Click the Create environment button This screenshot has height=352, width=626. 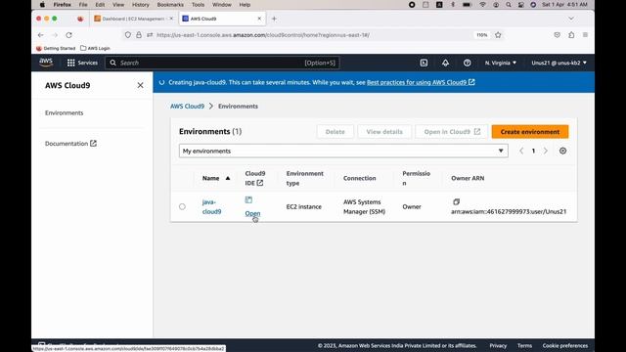pyautogui.click(x=530, y=132)
